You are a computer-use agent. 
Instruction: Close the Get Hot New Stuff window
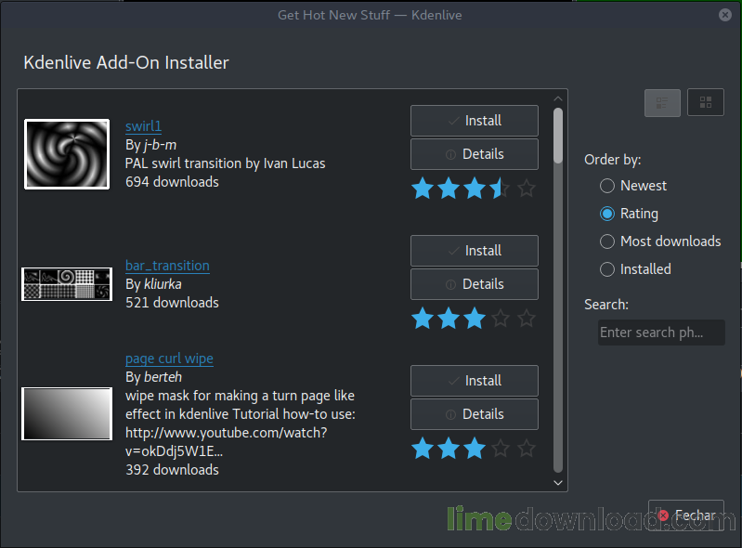pos(724,15)
